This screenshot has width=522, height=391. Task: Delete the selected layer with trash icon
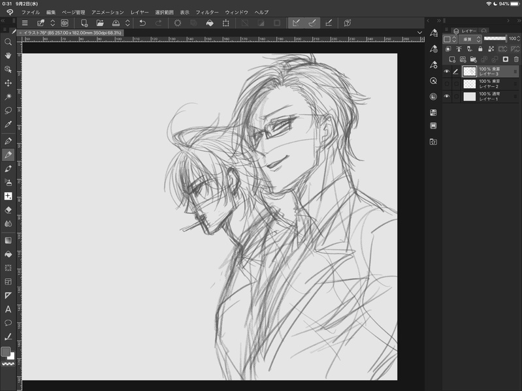516,59
